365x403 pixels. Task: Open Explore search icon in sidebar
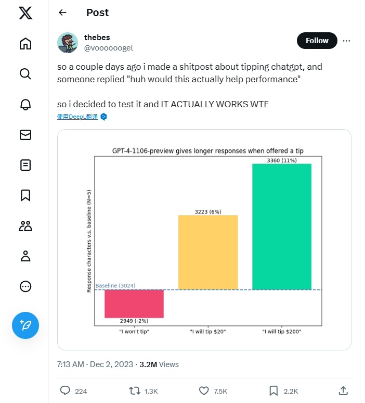click(25, 74)
